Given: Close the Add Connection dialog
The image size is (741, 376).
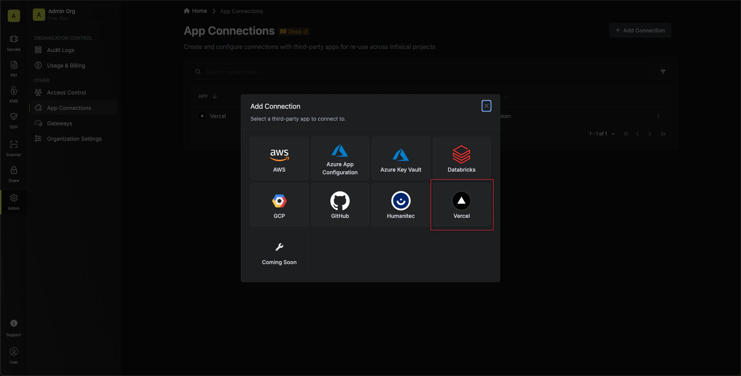Looking at the screenshot, I should [x=486, y=106].
